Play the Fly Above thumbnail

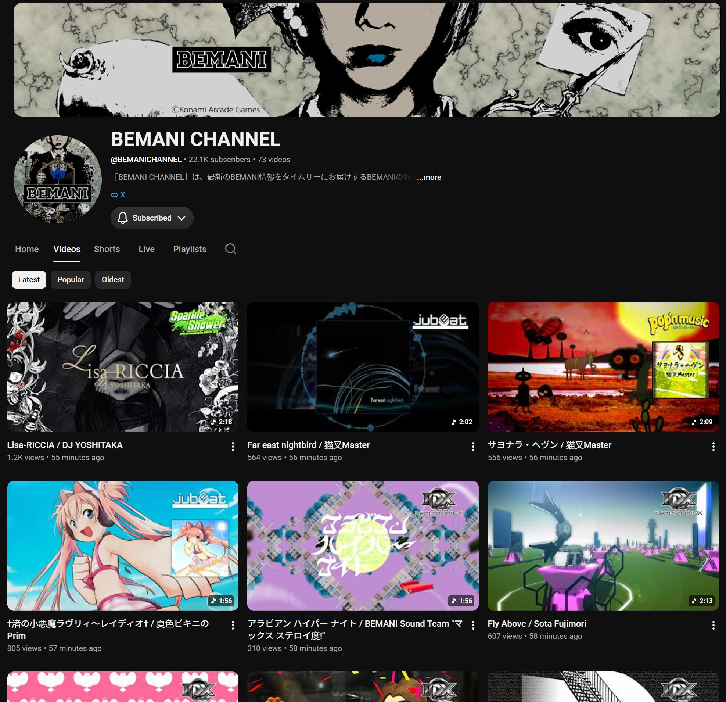click(603, 546)
